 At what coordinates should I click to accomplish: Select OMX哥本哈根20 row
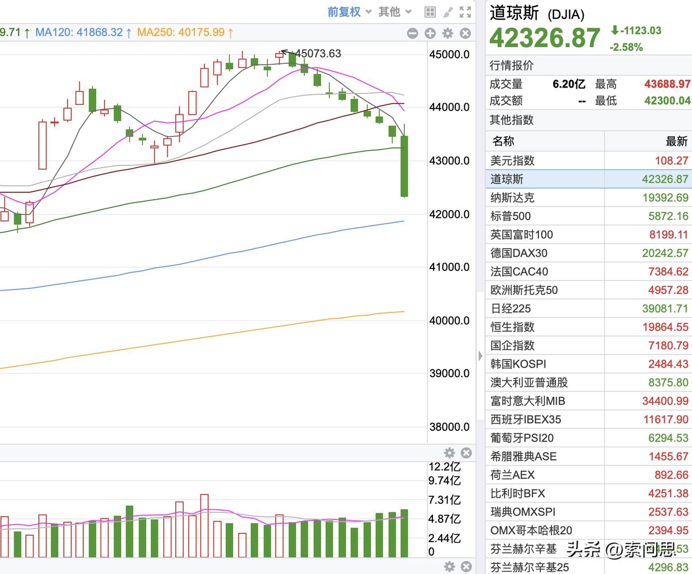[589, 530]
